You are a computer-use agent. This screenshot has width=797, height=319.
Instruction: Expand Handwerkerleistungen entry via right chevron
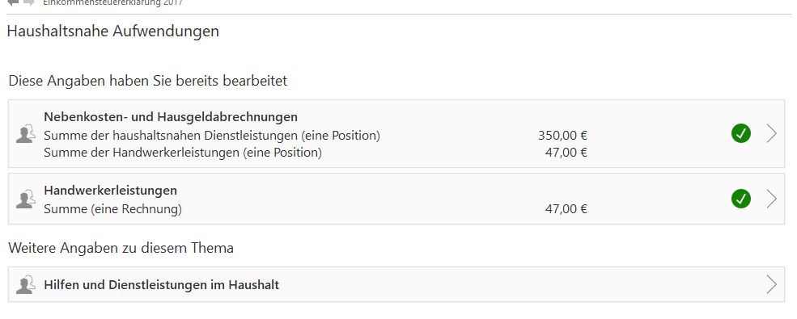pos(772,199)
